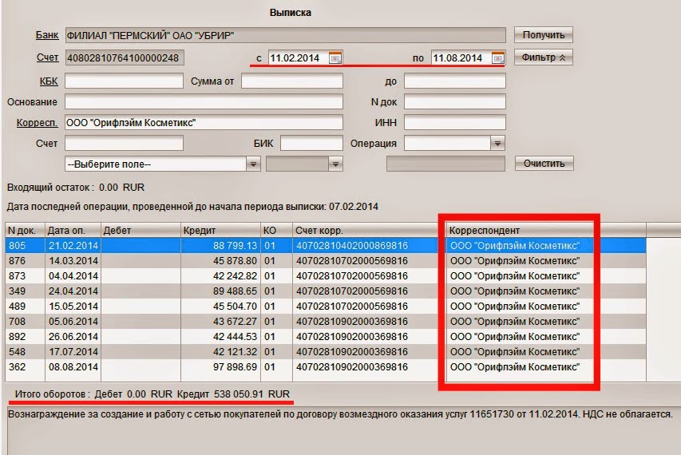Click Входящий остаток value 0.00 RUR
The height and width of the screenshot is (455, 681).
[121, 188]
